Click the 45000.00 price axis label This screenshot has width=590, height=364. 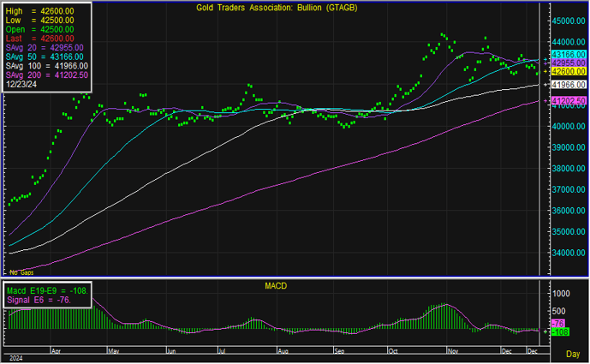[x=565, y=21]
